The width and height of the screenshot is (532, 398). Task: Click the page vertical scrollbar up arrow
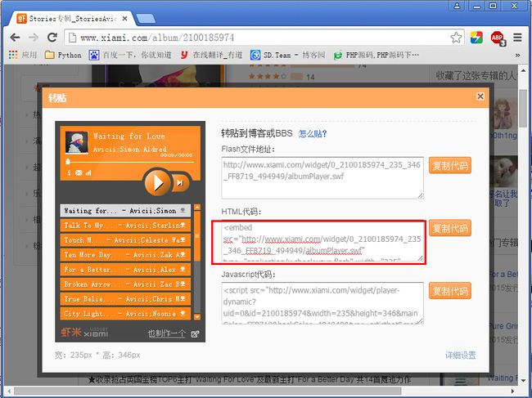pyautogui.click(x=524, y=70)
